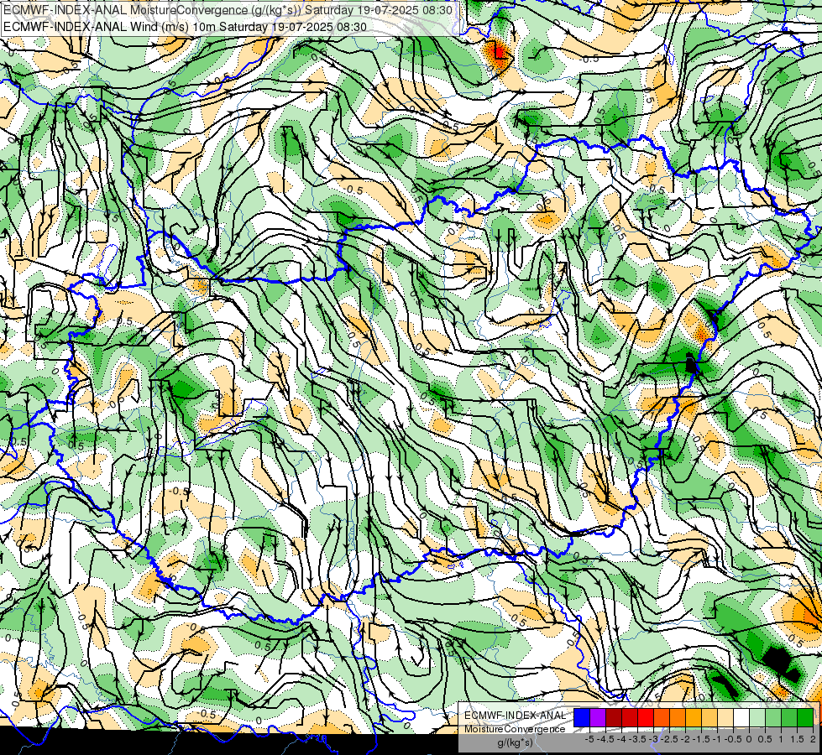Click the Wind (m/s) 10m title line

185,26
